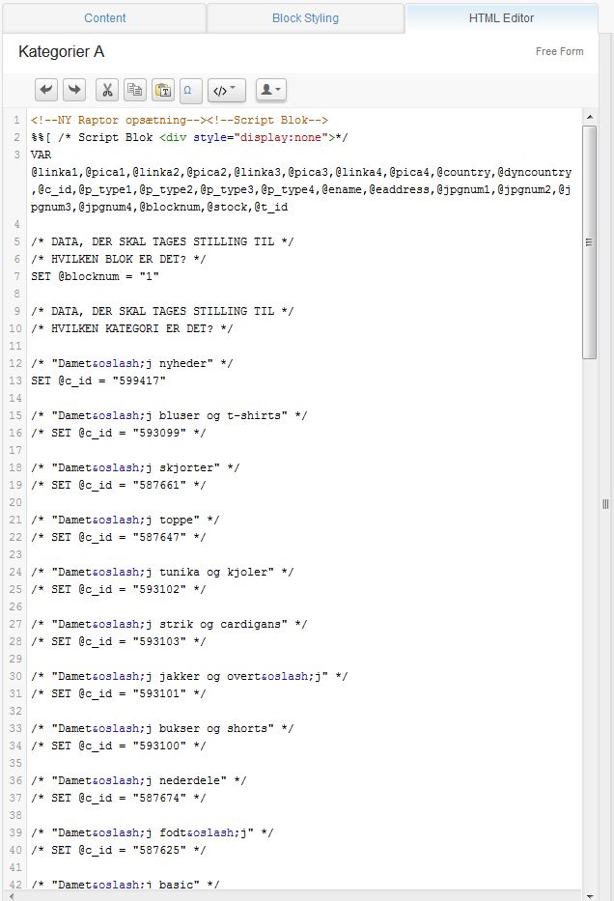Click the line with id 587674

coord(119,798)
